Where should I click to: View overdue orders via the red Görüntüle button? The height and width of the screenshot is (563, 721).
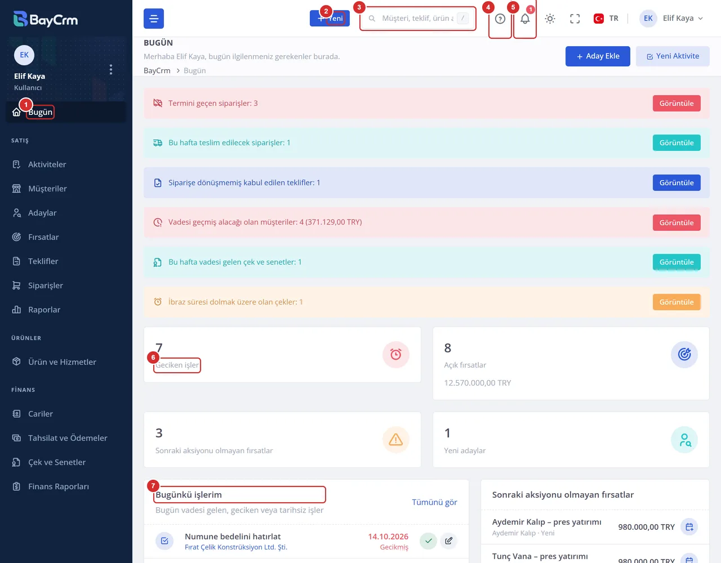[677, 104]
